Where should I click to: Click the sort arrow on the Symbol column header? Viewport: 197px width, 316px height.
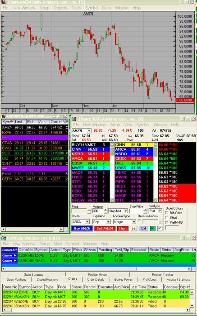12,121
